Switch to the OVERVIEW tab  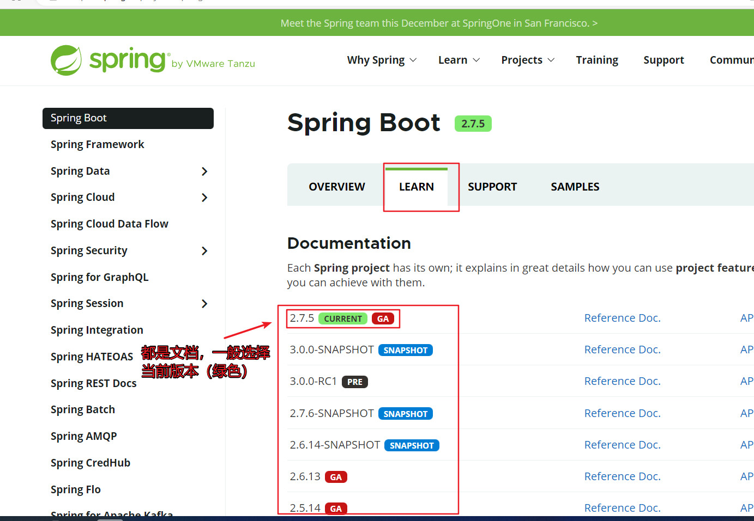pos(337,187)
